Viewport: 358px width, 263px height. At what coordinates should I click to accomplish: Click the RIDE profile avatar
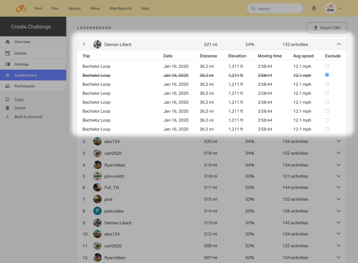click(330, 9)
